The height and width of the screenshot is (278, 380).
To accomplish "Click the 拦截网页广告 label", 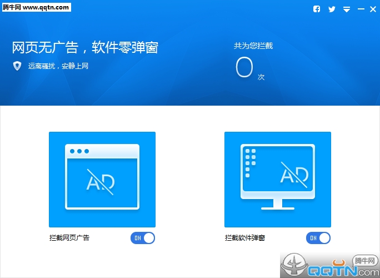I will [x=69, y=238].
